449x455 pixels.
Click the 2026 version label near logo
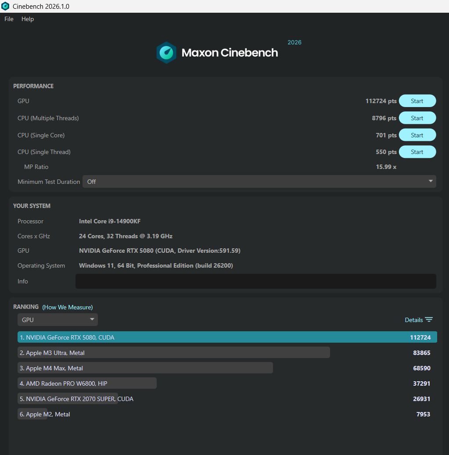(x=295, y=43)
